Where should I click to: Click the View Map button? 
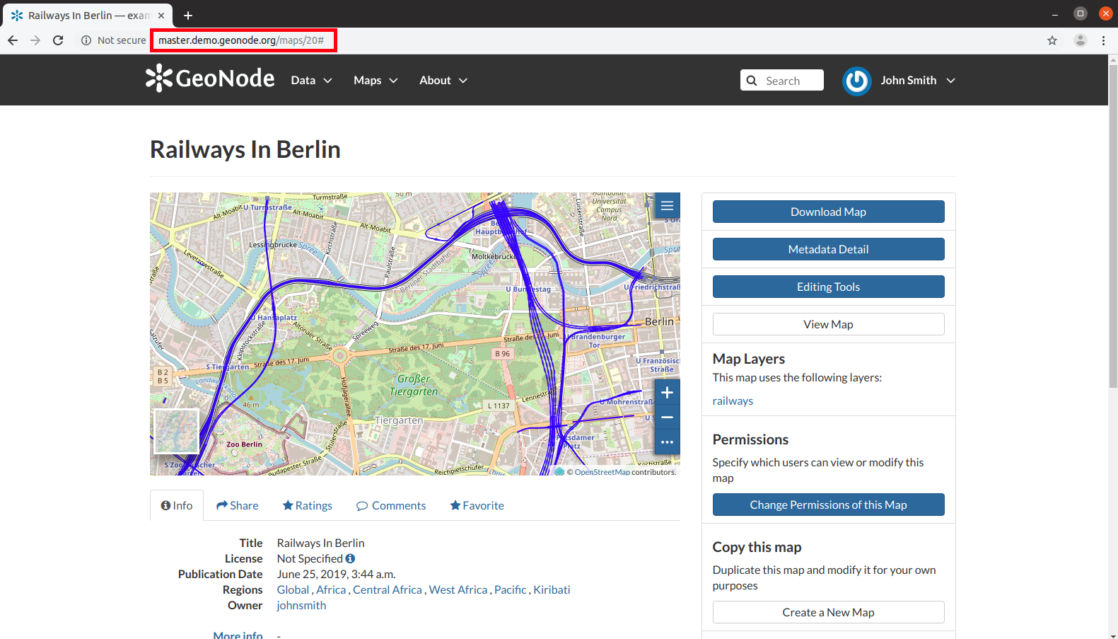828,324
